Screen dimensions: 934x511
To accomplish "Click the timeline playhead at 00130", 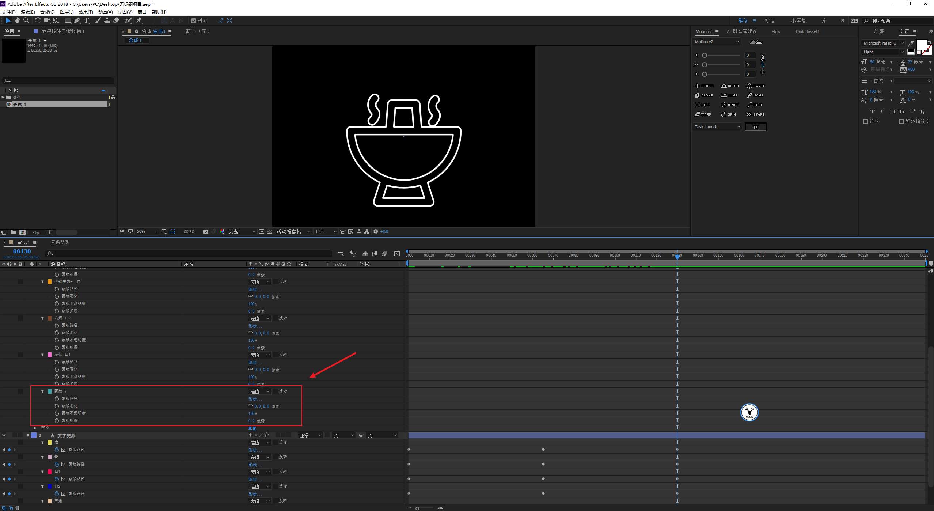I will [x=677, y=256].
